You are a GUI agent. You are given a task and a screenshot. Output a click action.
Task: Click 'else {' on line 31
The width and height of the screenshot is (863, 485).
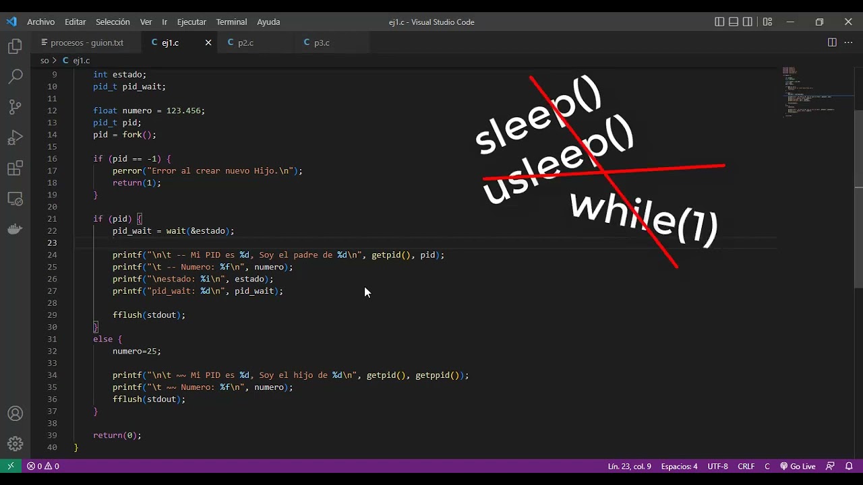tap(108, 339)
